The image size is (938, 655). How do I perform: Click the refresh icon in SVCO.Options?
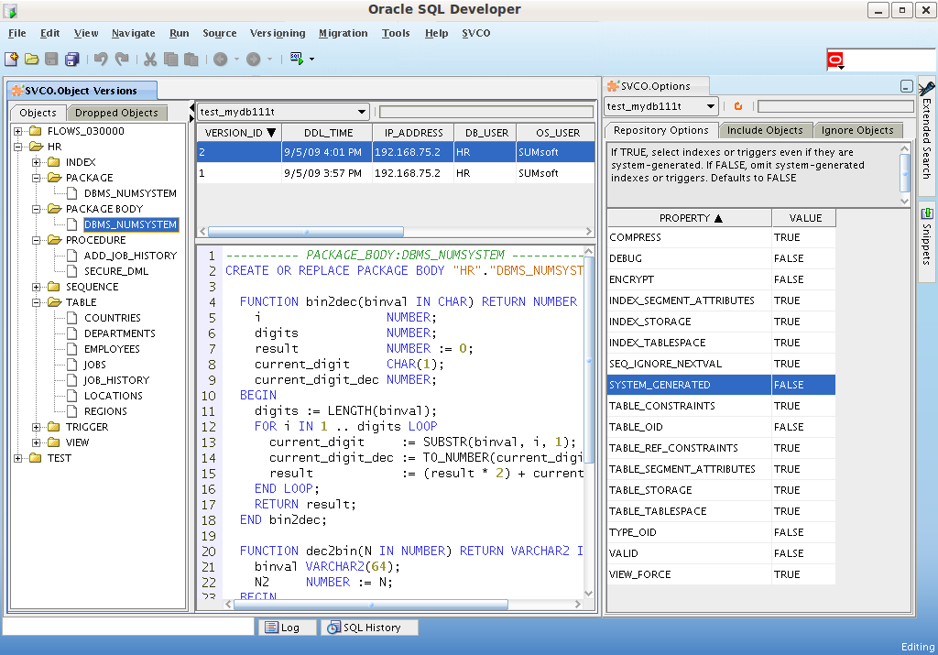coord(737,107)
